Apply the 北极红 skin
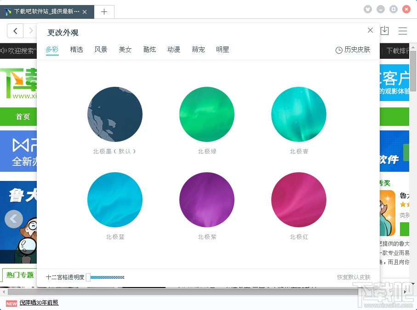This screenshot has height=310, width=417. coord(298,200)
